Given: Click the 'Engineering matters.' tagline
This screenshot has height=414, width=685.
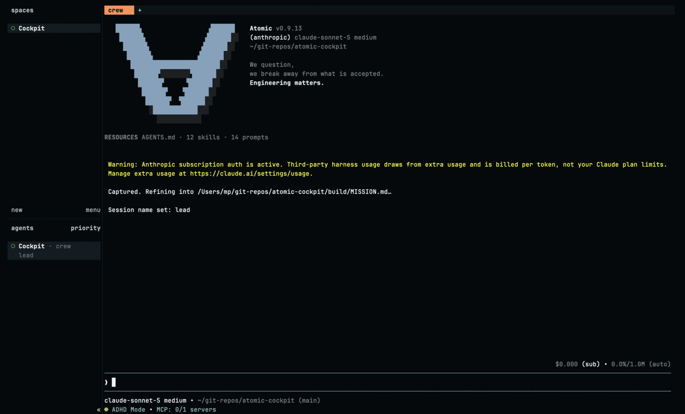Looking at the screenshot, I should [x=287, y=83].
